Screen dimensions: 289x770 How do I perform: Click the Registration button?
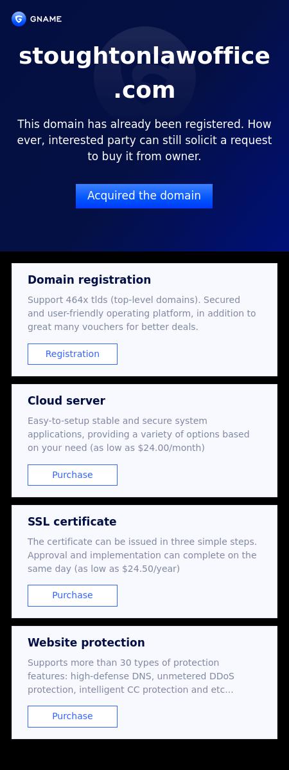73,354
